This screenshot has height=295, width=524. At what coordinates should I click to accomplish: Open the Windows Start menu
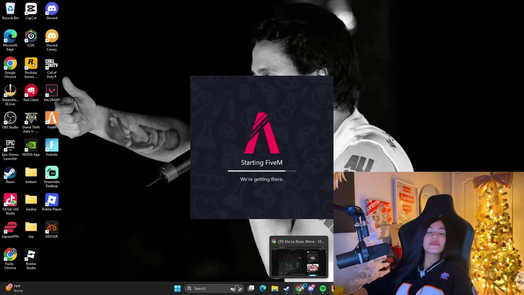point(177,288)
